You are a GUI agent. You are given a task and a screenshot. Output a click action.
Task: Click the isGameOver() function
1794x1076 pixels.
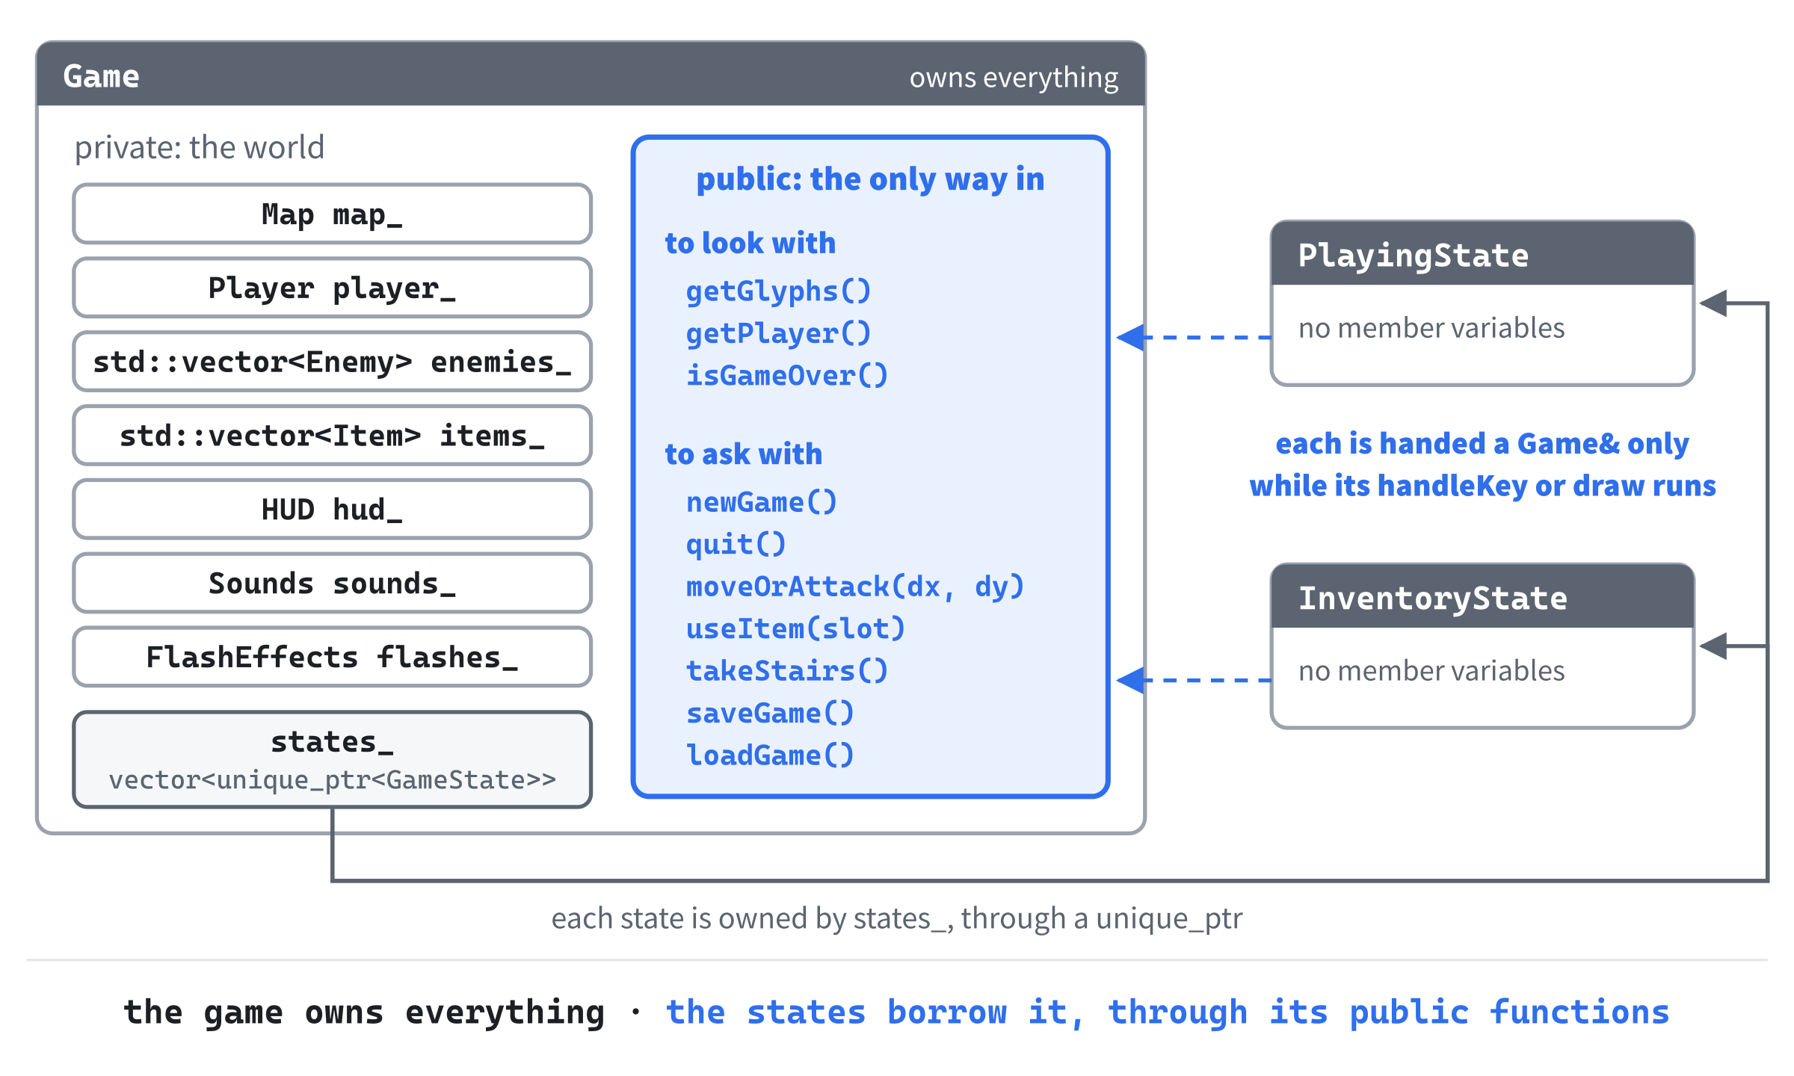click(787, 375)
